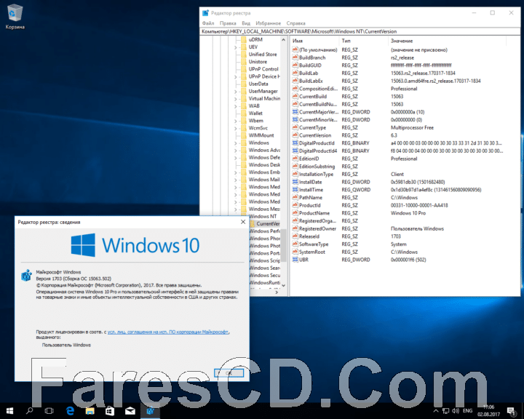
Task: Select the Windows NT tree item
Action: [263, 216]
